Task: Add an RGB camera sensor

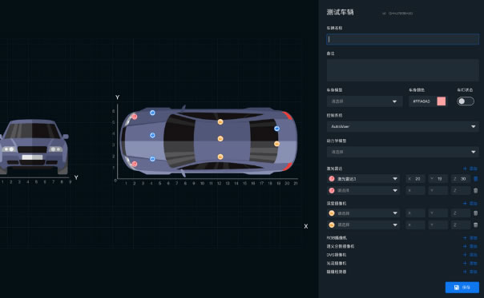Action: point(470,238)
